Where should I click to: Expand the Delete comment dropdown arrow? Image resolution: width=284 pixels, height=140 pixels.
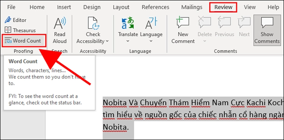pos(205,41)
